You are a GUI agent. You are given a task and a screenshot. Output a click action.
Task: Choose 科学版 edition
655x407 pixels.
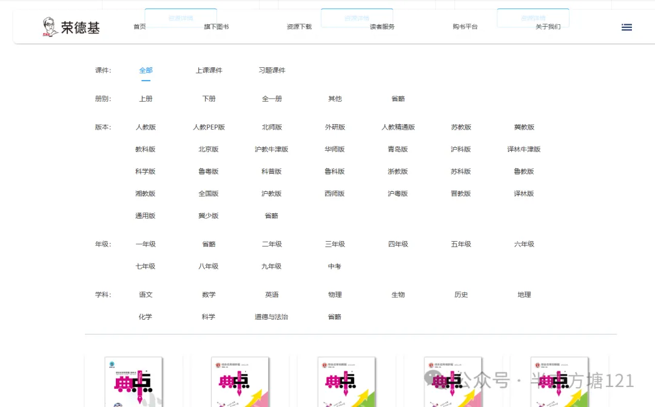coord(146,171)
